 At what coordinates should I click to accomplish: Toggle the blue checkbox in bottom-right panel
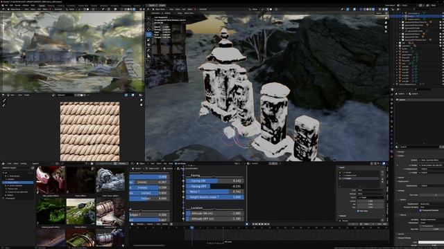coord(358,211)
